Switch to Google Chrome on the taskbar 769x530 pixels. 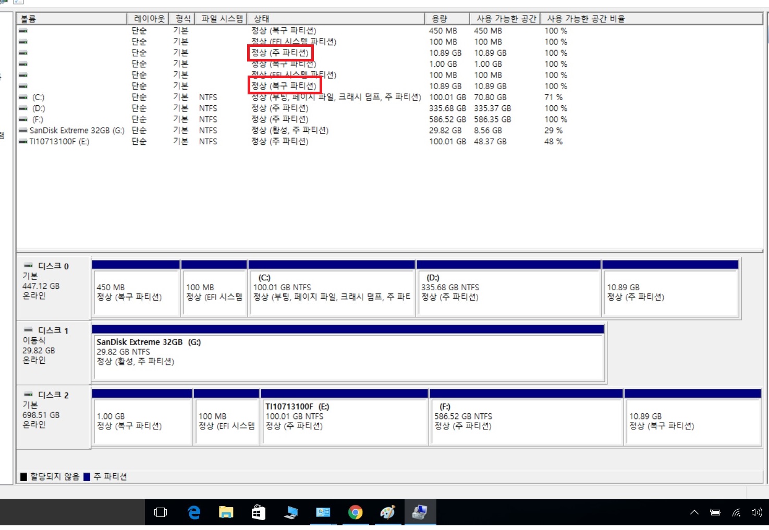point(355,512)
